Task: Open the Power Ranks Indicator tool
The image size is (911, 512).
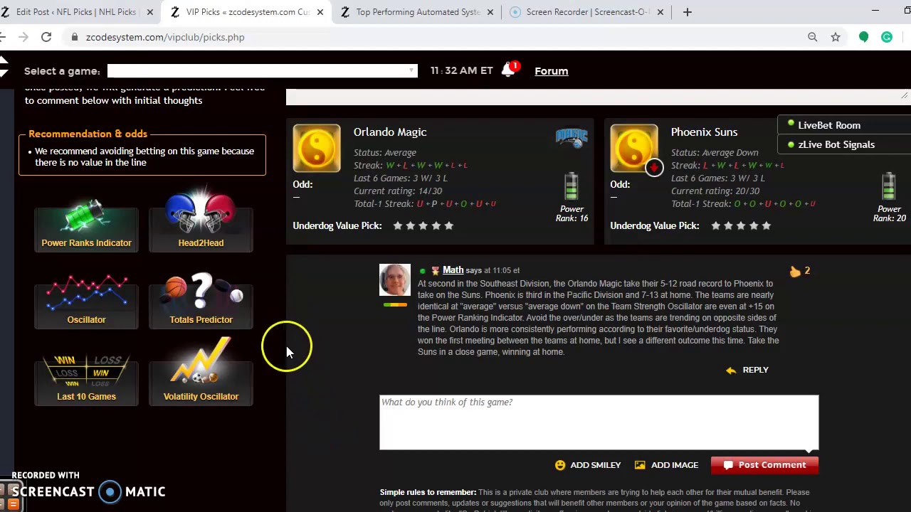Action: pos(86,225)
